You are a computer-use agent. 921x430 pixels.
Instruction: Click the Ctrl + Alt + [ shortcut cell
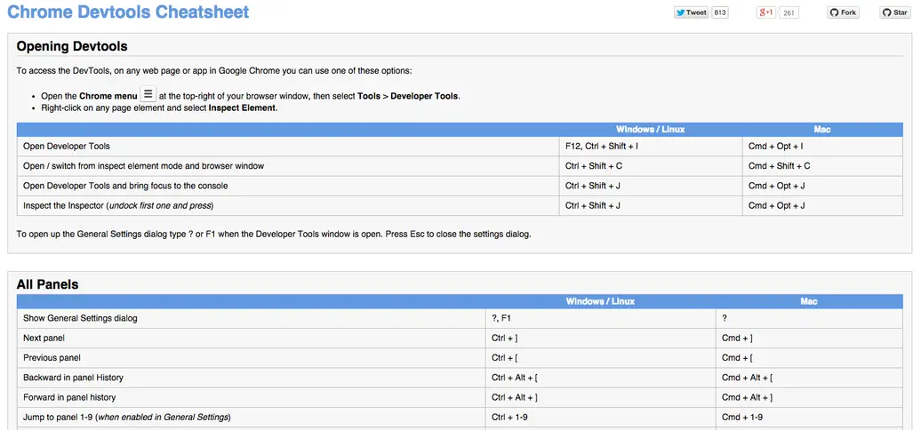pyautogui.click(x=515, y=378)
